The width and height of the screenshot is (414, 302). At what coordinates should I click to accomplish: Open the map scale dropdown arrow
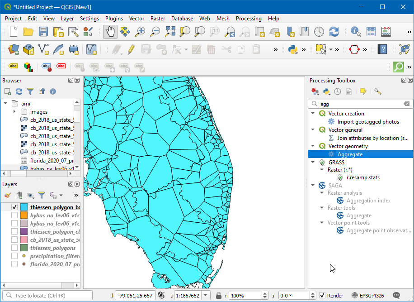(x=206, y=296)
